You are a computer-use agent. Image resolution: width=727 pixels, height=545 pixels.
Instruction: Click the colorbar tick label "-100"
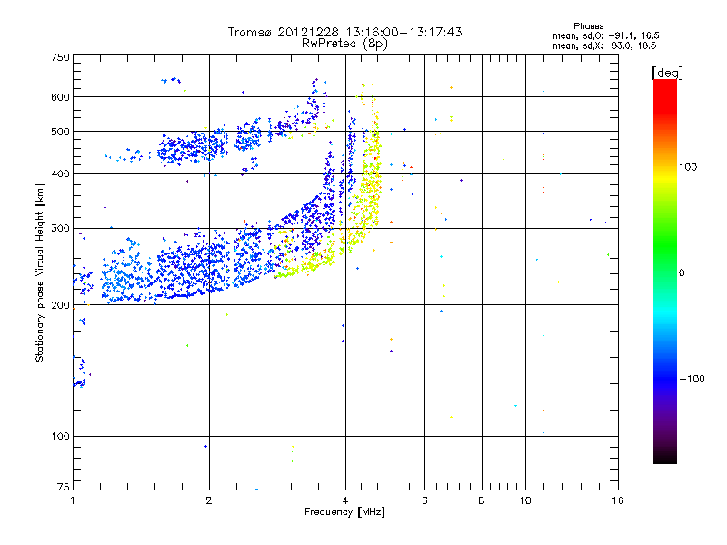[692, 379]
